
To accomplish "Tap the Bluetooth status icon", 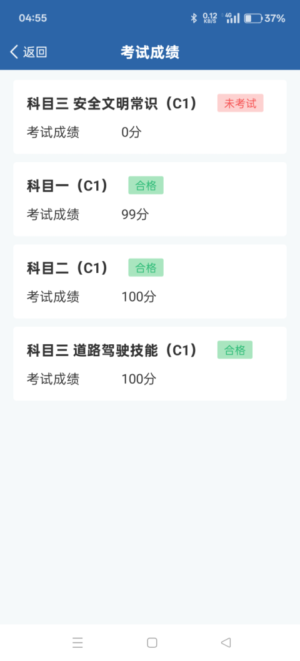I will tap(194, 18).
